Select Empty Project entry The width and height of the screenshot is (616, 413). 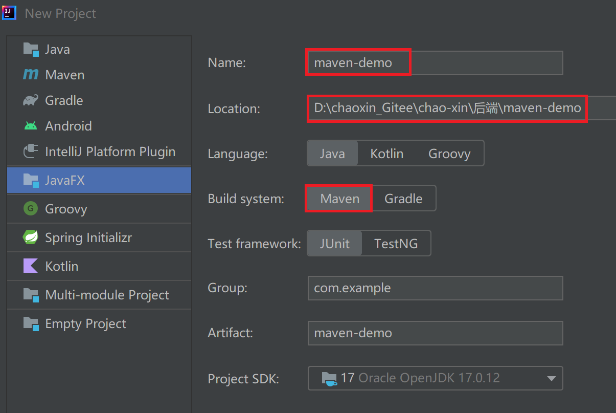[99, 323]
